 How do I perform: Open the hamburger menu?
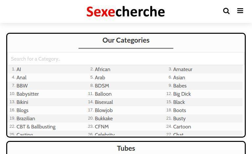click(x=240, y=11)
